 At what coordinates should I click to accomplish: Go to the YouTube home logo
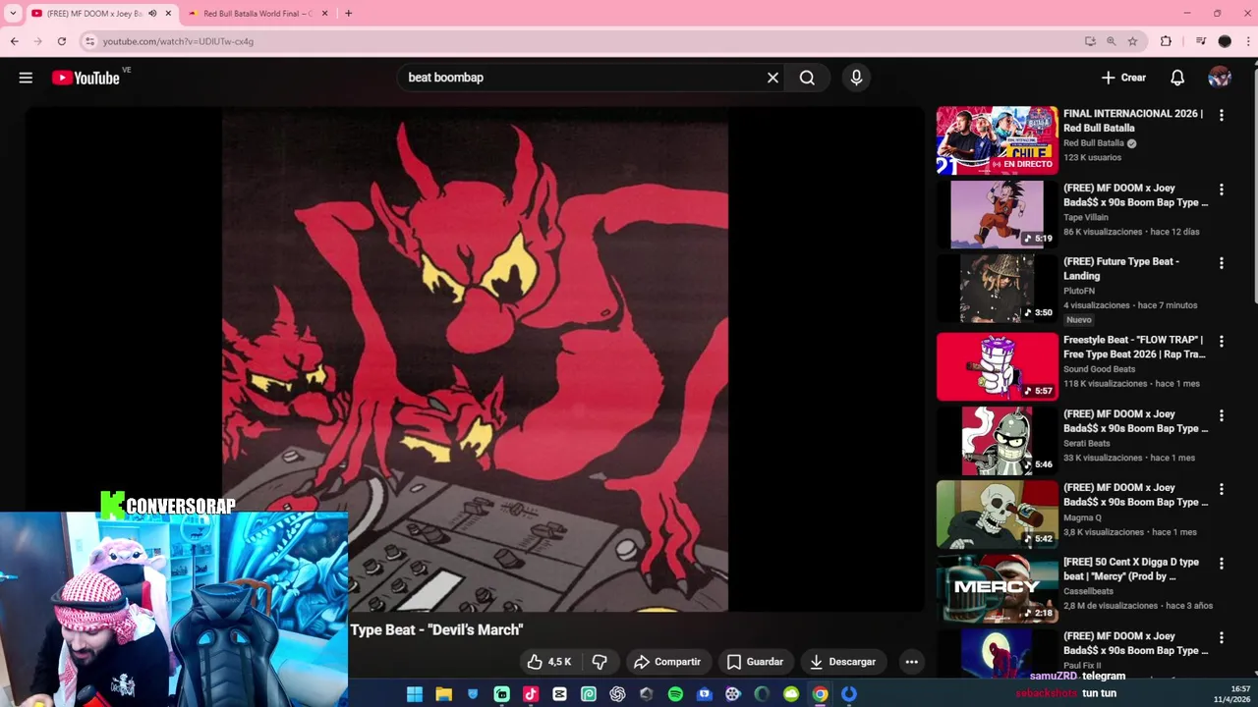click(x=86, y=78)
